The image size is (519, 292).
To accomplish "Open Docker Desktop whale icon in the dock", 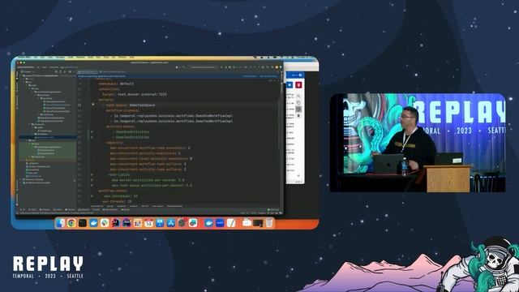I will [209, 223].
